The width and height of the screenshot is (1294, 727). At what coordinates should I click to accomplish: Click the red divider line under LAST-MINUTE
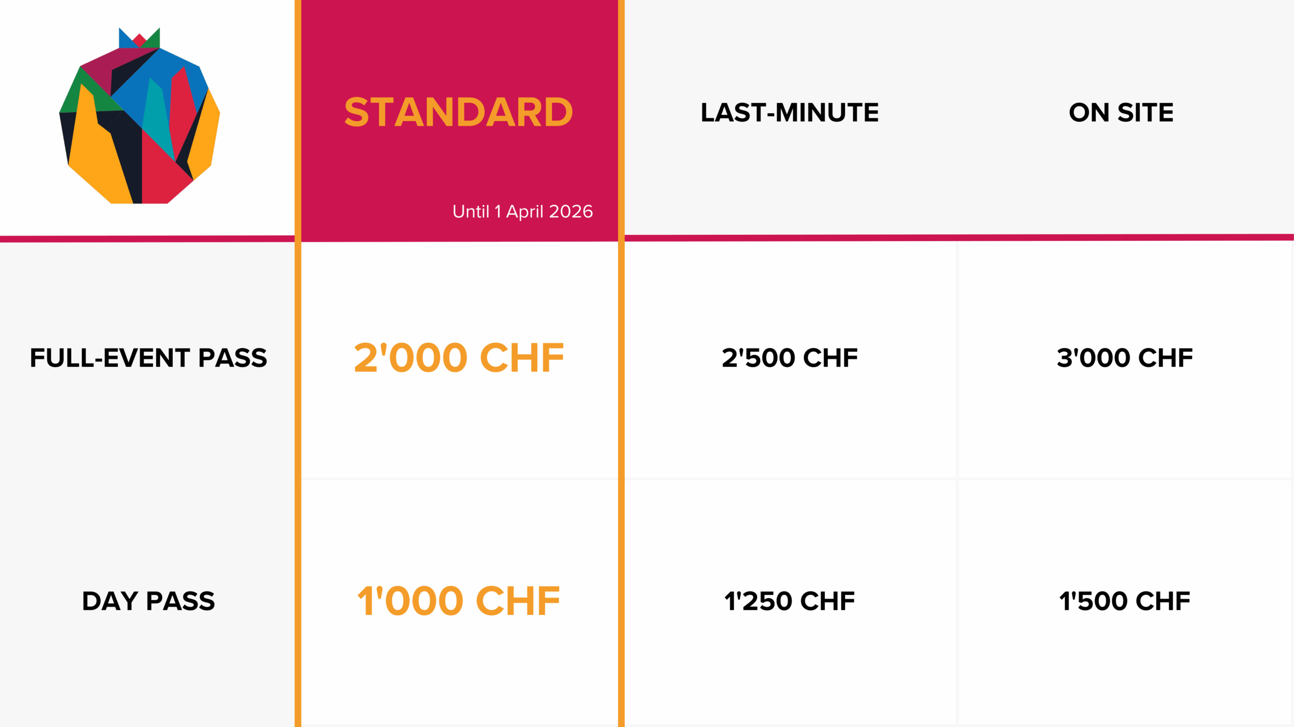pyautogui.click(x=790, y=237)
